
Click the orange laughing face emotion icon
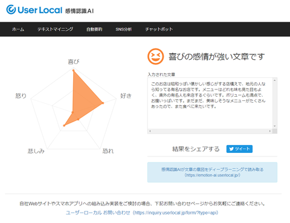(155, 56)
